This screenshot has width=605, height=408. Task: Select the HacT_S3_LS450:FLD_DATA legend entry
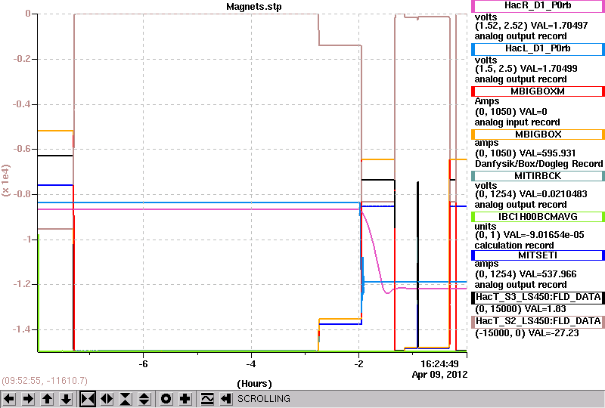coord(538,298)
